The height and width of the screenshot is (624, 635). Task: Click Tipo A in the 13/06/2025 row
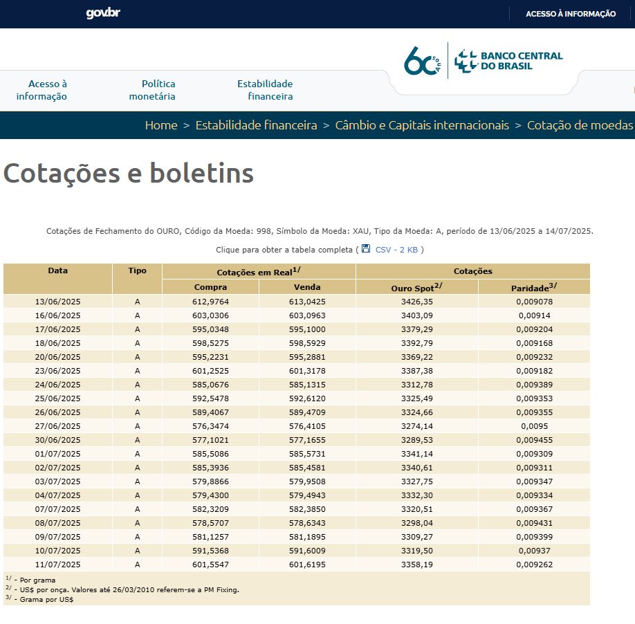click(137, 302)
